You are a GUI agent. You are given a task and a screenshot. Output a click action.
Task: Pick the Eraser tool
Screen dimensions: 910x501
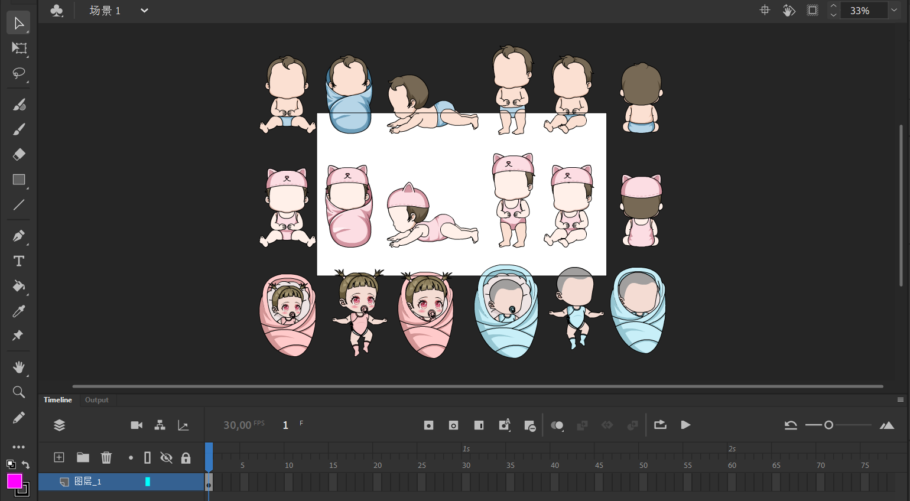coord(19,155)
